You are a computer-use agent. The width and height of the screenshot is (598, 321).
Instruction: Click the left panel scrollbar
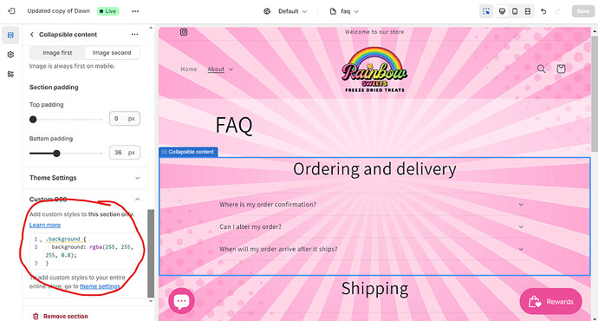[x=151, y=252]
